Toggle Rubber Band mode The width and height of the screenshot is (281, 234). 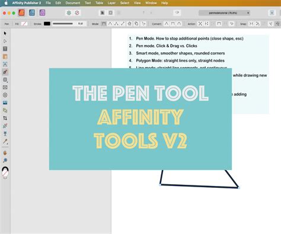pos(130,24)
